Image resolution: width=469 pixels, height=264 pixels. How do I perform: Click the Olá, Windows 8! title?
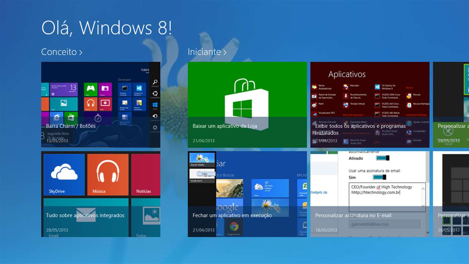point(107,28)
